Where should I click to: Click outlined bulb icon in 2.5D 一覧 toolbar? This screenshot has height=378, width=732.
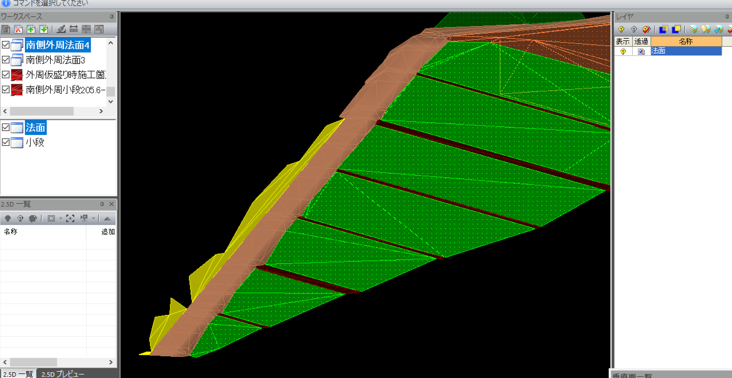(20, 218)
